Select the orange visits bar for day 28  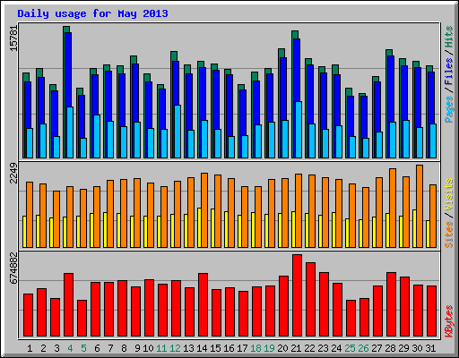click(393, 209)
